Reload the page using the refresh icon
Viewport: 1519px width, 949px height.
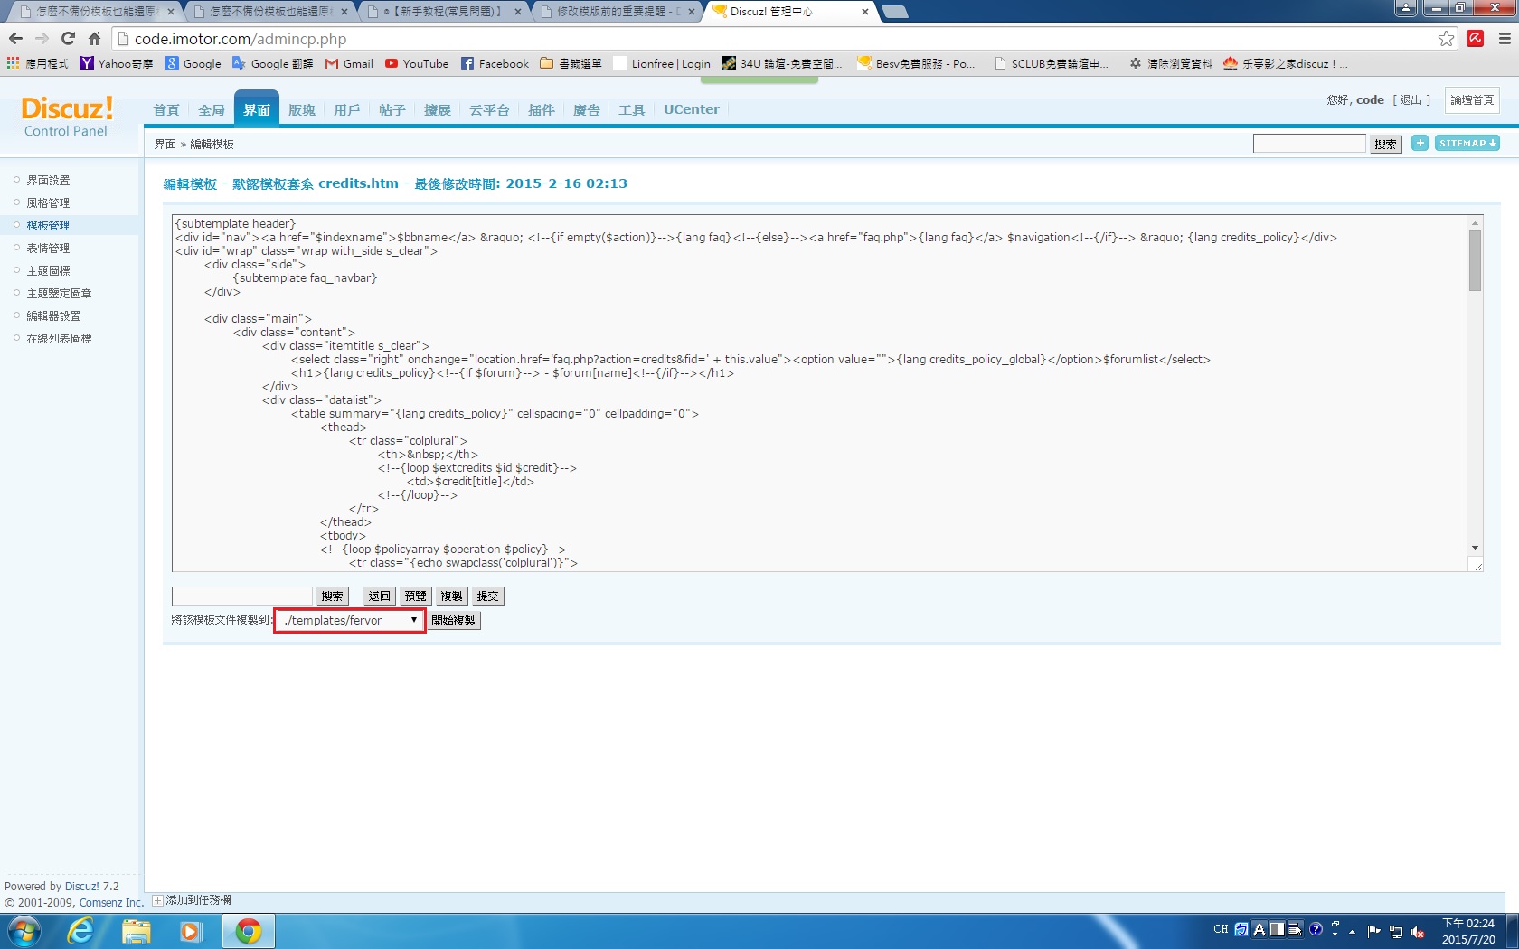coord(68,39)
